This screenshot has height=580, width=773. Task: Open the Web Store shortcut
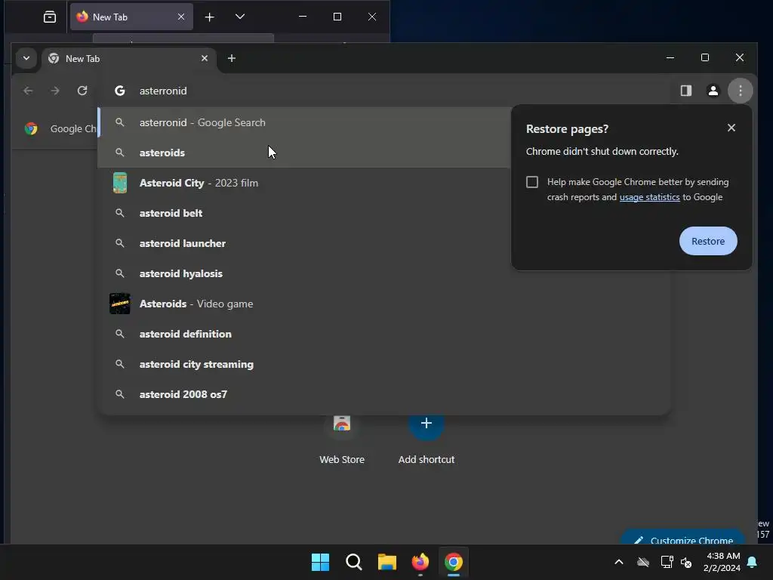point(342,439)
